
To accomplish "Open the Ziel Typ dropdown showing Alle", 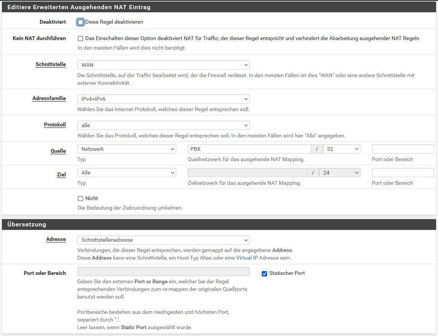I will 127,173.
